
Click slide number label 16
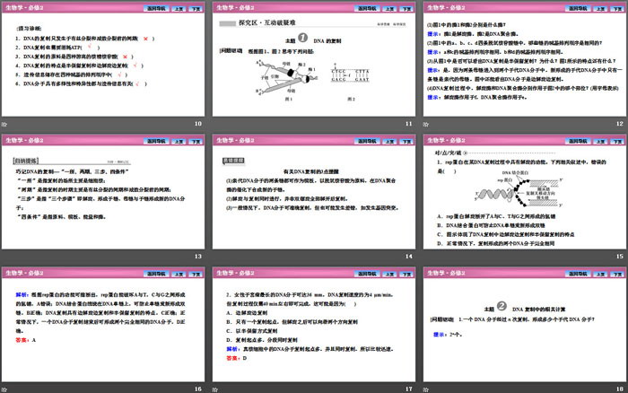coord(198,389)
